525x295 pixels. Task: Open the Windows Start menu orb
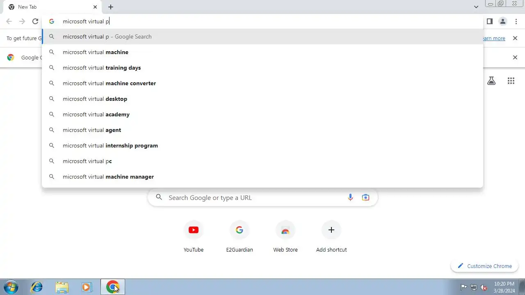(10, 287)
